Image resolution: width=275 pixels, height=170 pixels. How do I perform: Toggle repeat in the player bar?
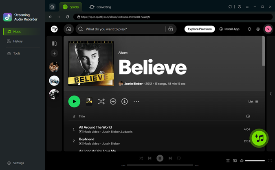click(x=179, y=158)
